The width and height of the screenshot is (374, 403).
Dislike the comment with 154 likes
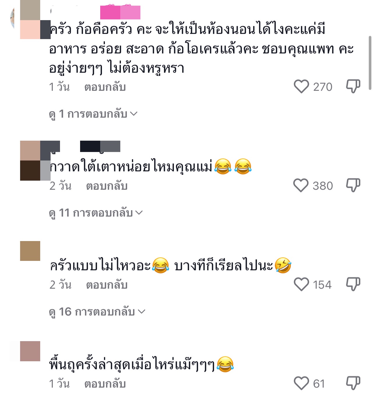point(353,284)
